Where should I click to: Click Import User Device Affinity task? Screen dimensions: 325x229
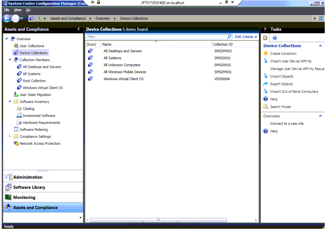pos(291,61)
